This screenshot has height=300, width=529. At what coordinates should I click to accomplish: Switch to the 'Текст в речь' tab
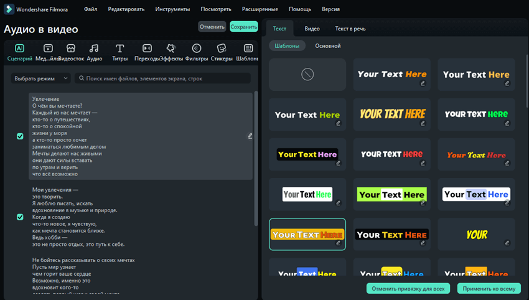pyautogui.click(x=350, y=29)
